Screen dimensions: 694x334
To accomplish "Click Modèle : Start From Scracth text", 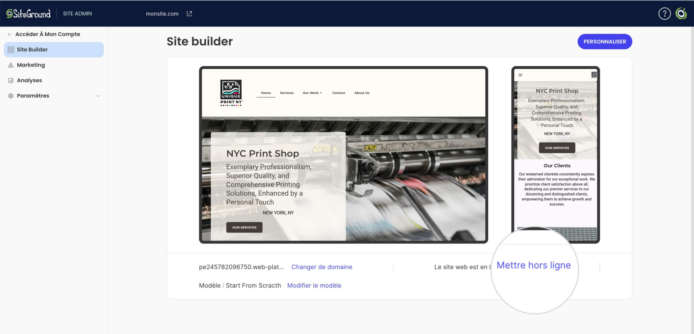I will 240,286.
